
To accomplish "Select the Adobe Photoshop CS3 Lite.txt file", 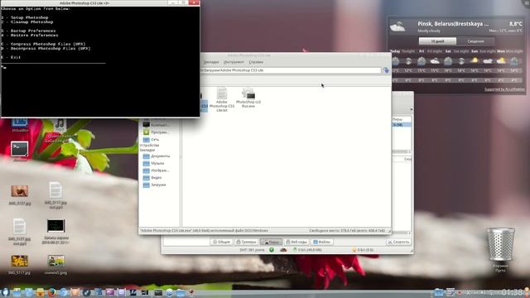I will [x=222, y=100].
